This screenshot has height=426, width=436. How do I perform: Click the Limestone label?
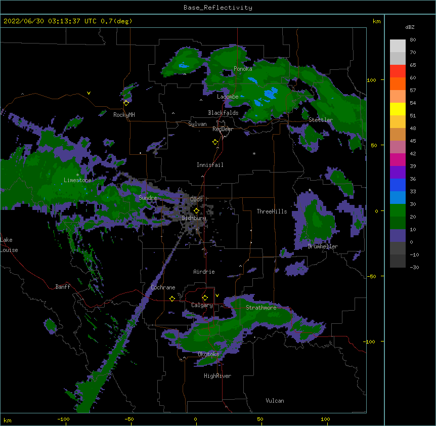77,180
